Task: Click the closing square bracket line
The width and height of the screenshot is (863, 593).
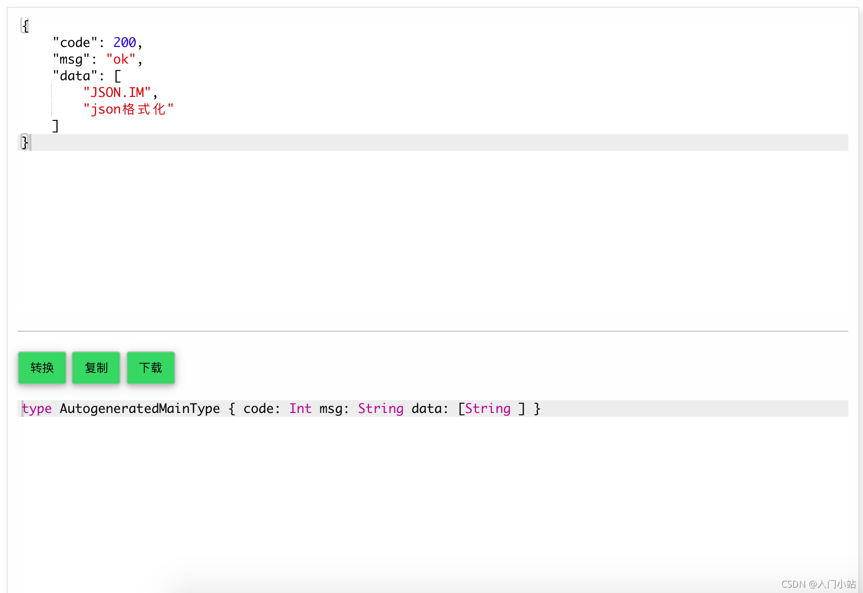Action: 55,126
